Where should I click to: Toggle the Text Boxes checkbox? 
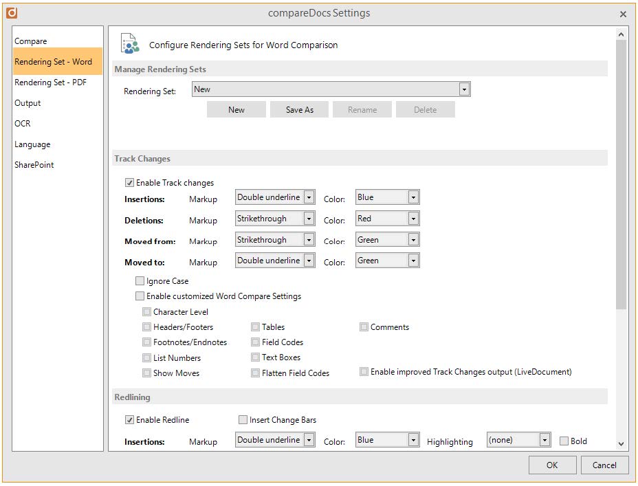coord(255,357)
